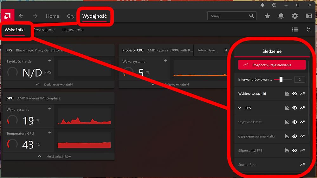Open the help question mark icon

pyautogui.click(x=274, y=5)
